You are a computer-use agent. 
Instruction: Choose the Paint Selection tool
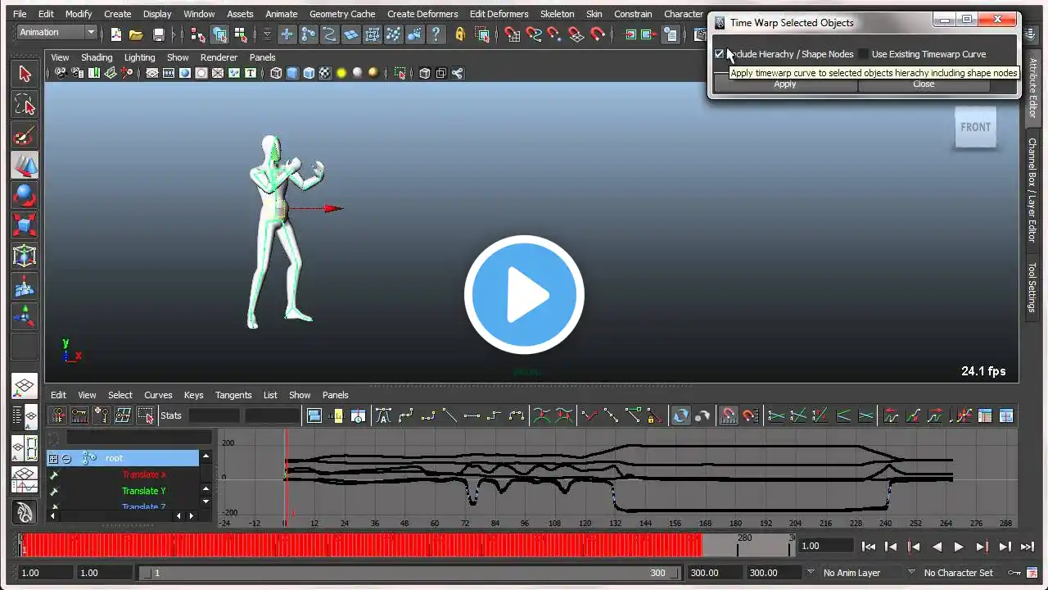click(x=25, y=135)
